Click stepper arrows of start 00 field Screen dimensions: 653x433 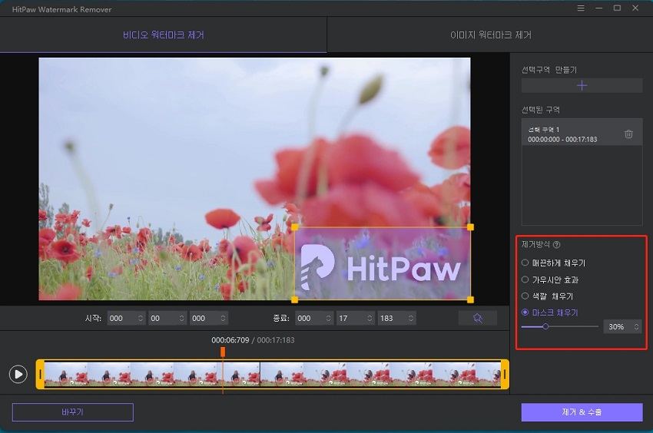pyautogui.click(x=182, y=318)
